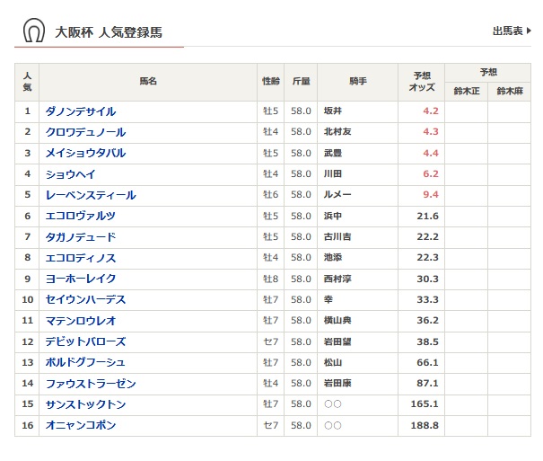
Task: Click the 馬名 column header
Action: [148, 82]
